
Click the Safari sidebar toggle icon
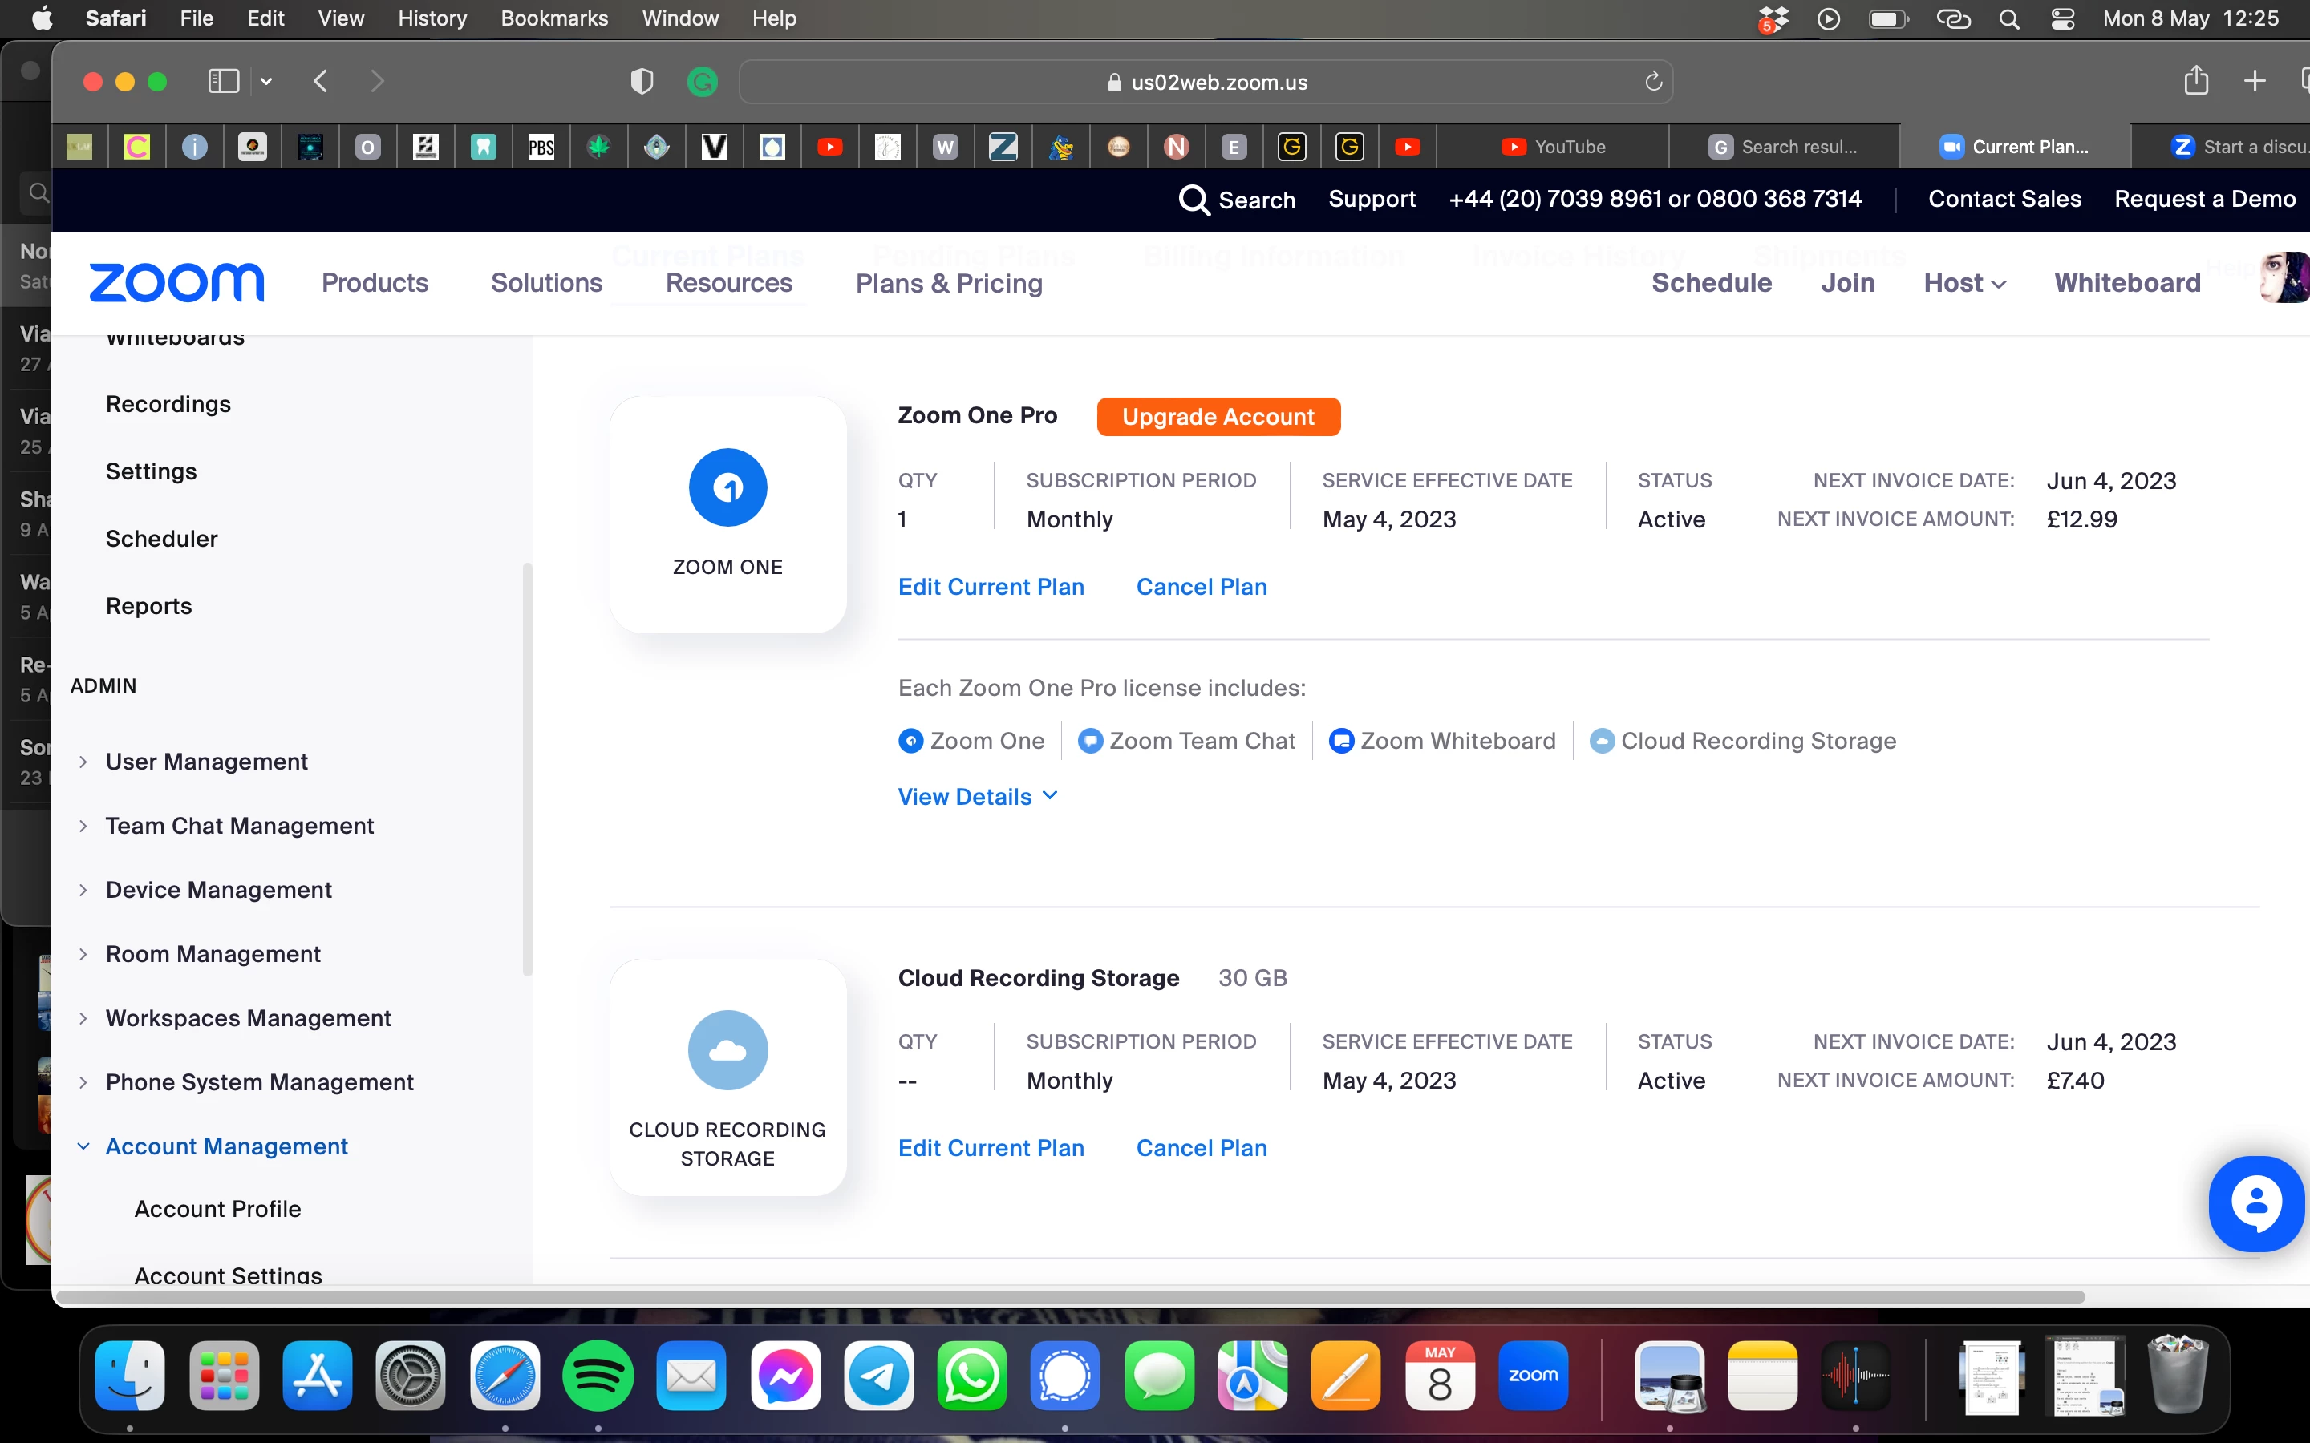click(223, 81)
